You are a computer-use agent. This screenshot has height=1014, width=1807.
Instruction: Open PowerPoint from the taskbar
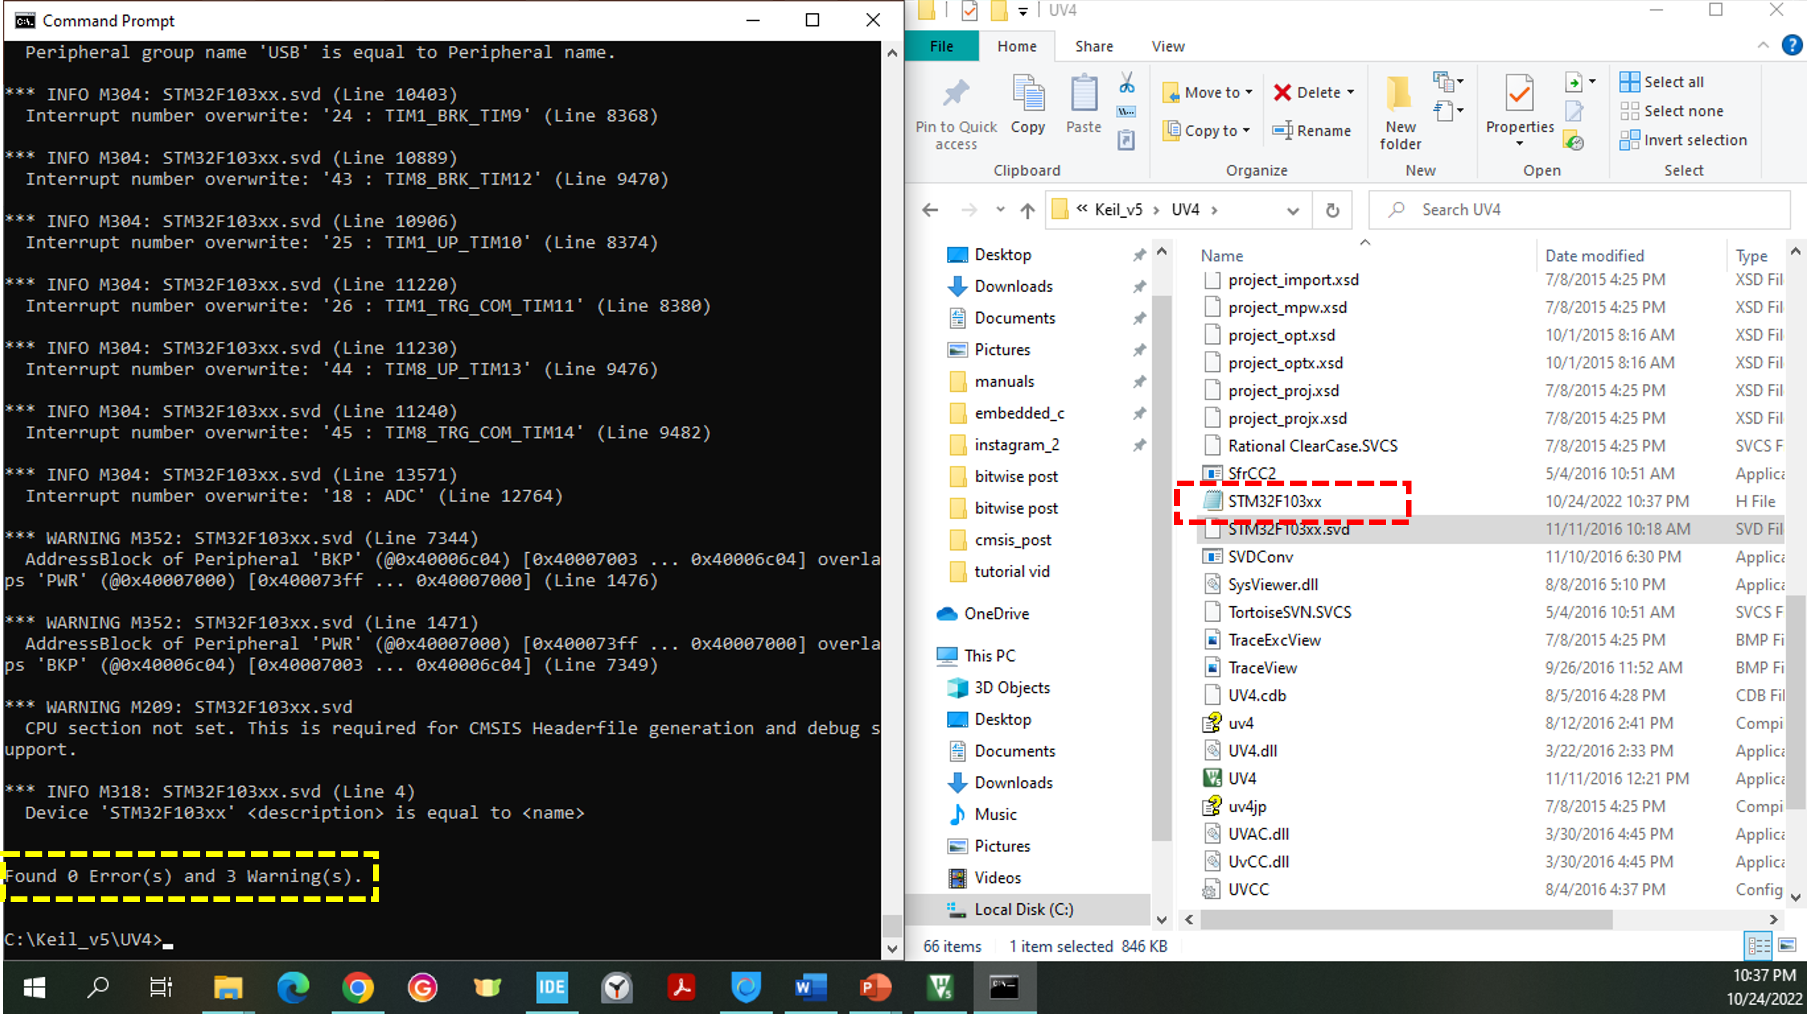click(x=875, y=987)
